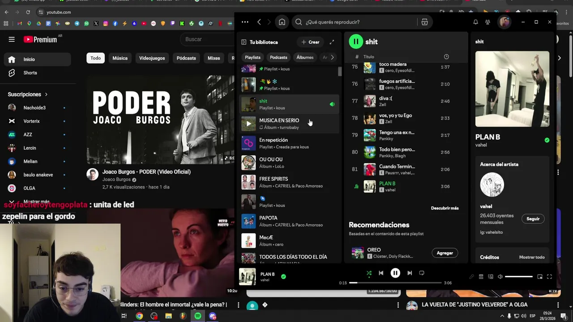Open Spotify mini player
The width and height of the screenshot is (573, 322).
[540, 277]
